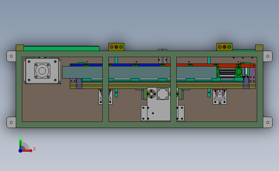
Task: Select the left three-light indicator panel on top
Action: (x=116, y=47)
